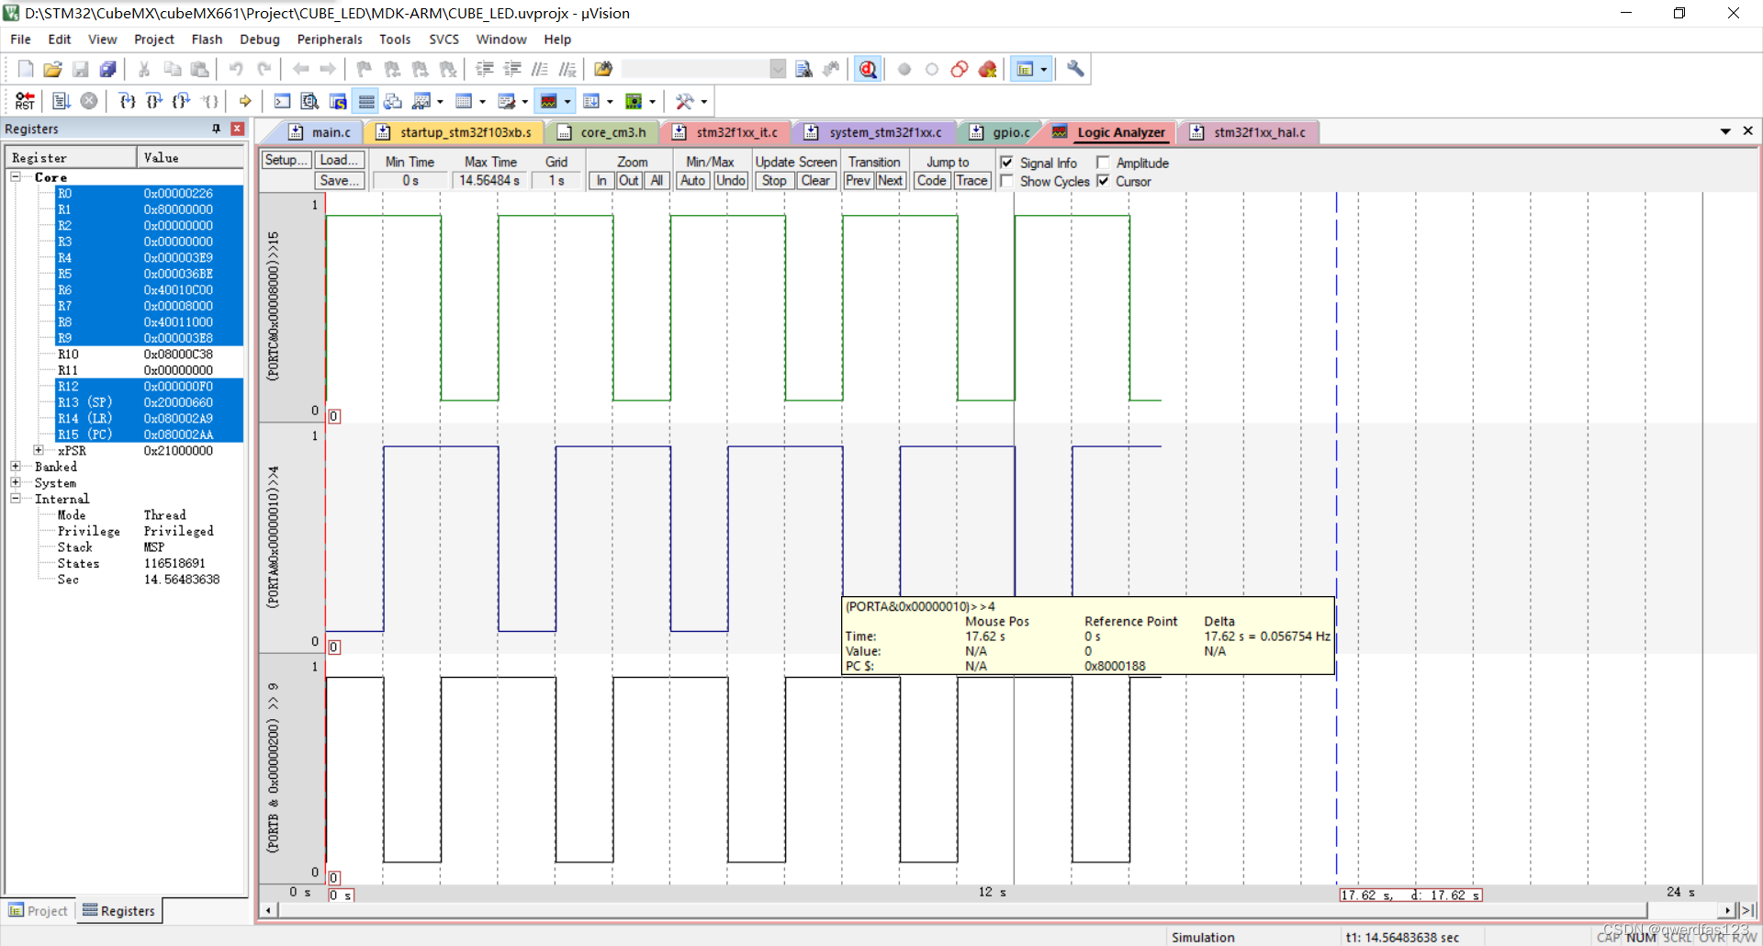Open the editor tab list dropdown arrow
This screenshot has width=1763, height=946.
tap(1725, 131)
